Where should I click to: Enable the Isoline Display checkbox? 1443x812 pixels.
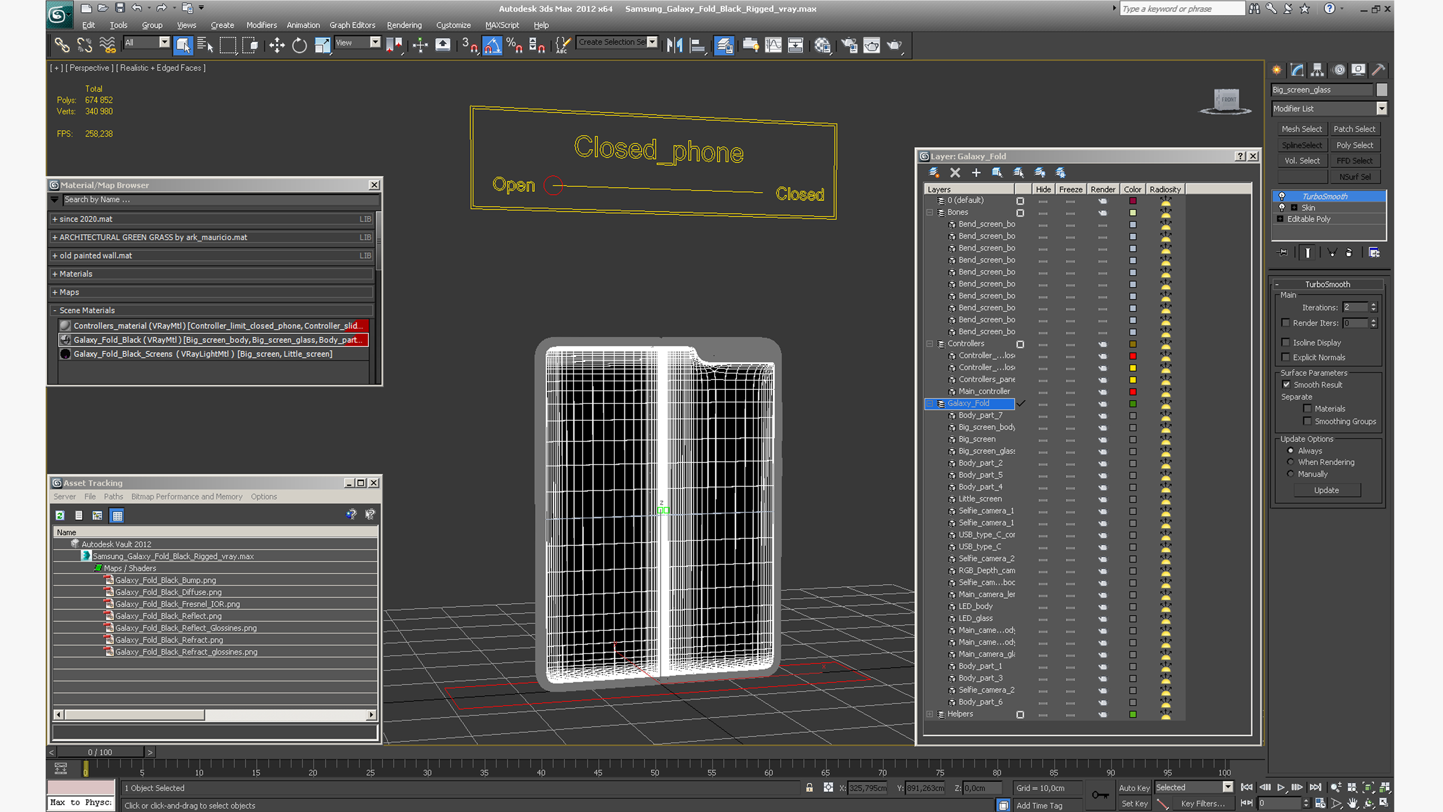1285,342
